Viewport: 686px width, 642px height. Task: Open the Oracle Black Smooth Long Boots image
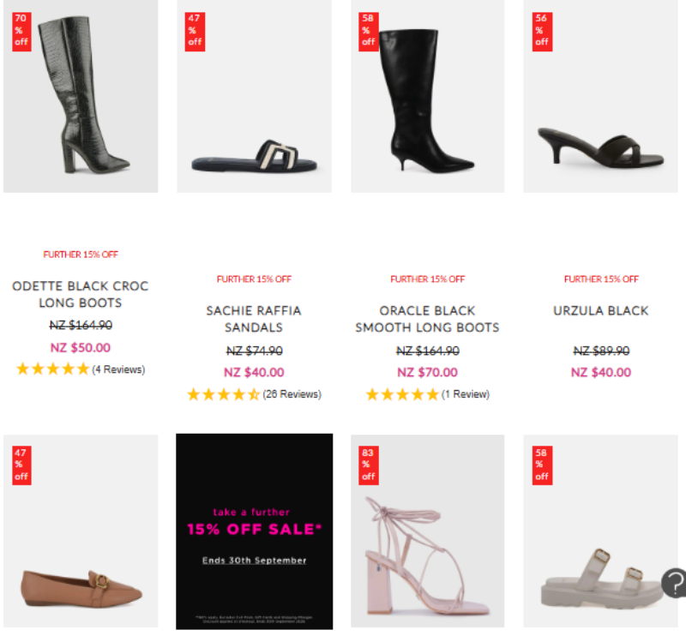pyautogui.click(x=427, y=94)
